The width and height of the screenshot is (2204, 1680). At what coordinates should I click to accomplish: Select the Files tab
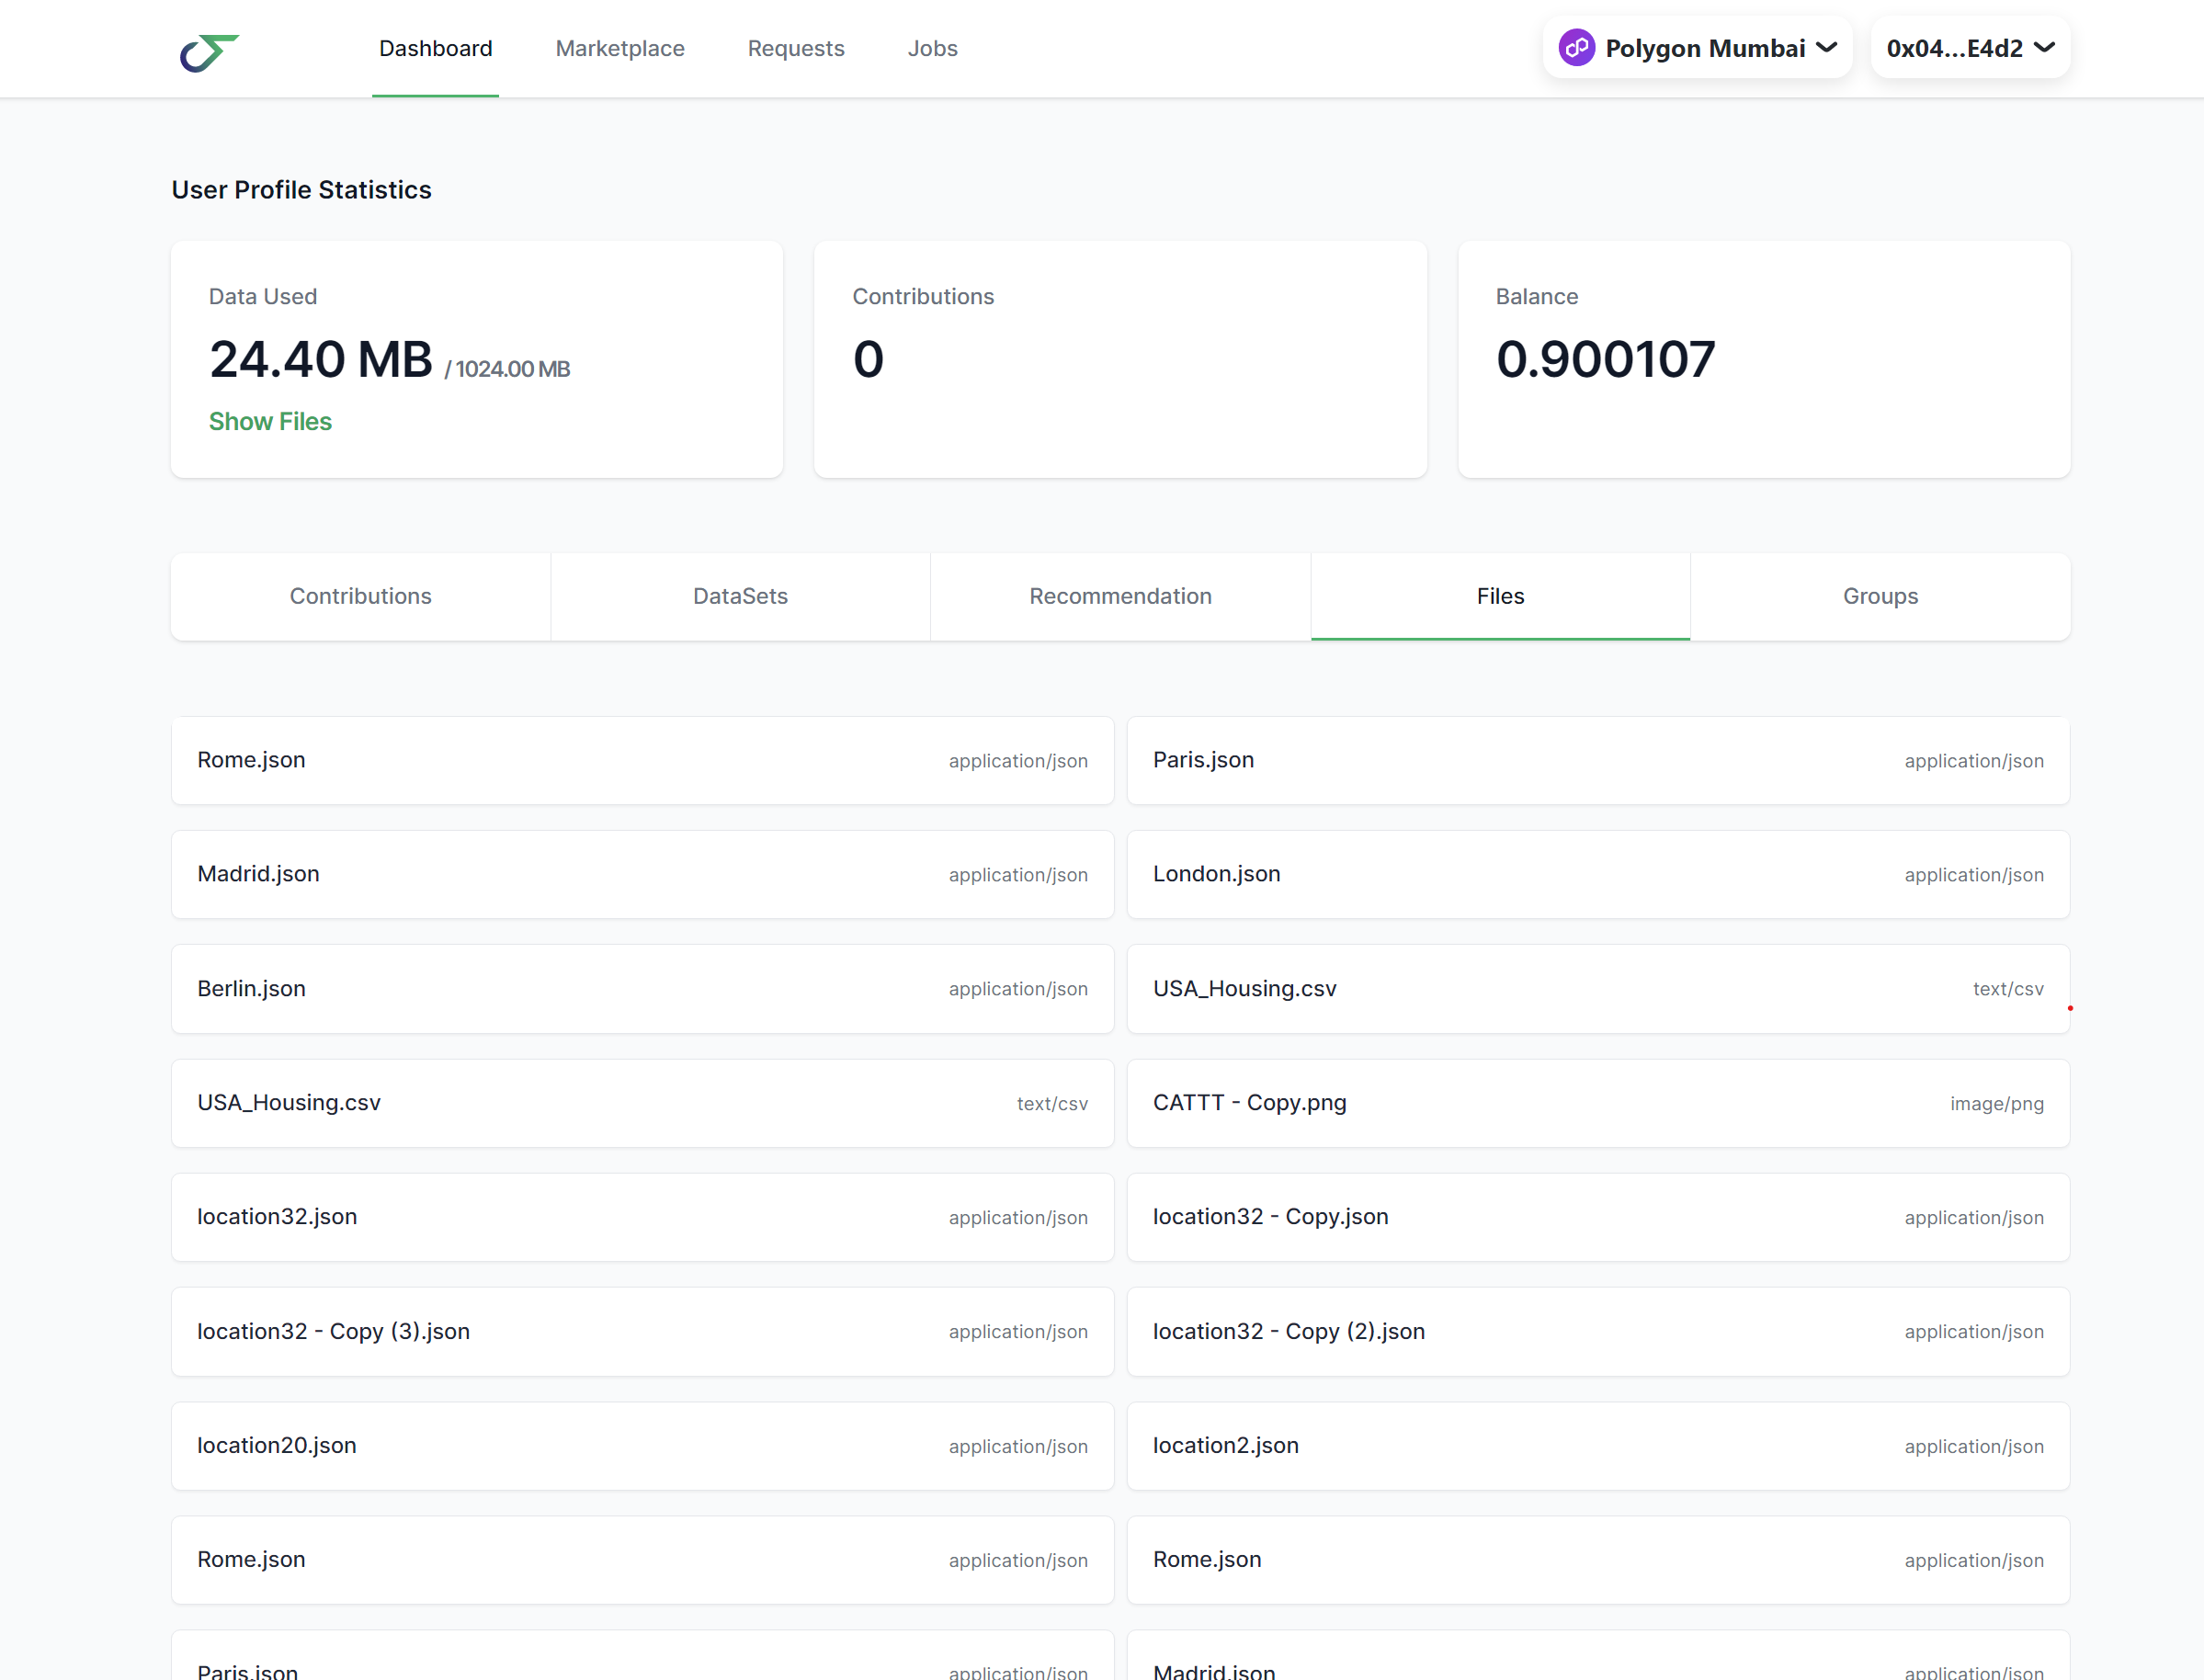(1500, 596)
